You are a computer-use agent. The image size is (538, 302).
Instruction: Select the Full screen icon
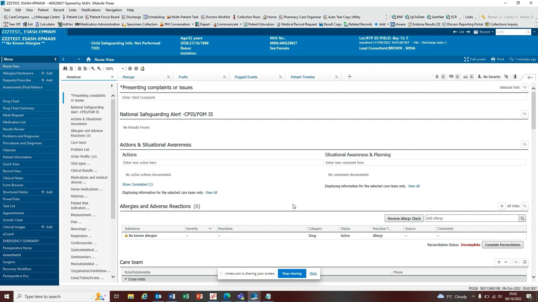point(467,59)
